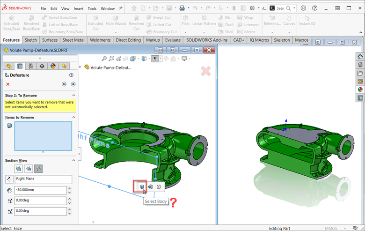
Task: Open the DisplayManager color-ball tab
Action: [x=53, y=66]
